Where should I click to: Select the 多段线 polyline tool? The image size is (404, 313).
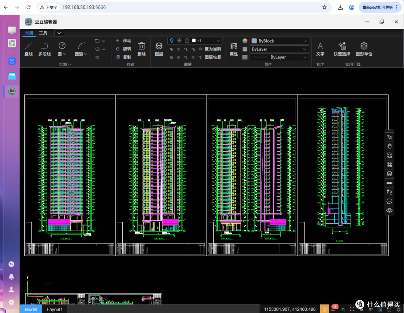coord(44,49)
